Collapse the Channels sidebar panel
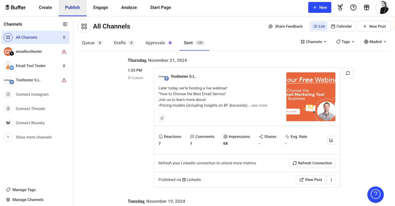This screenshot has width=395, height=206. [x=65, y=24]
